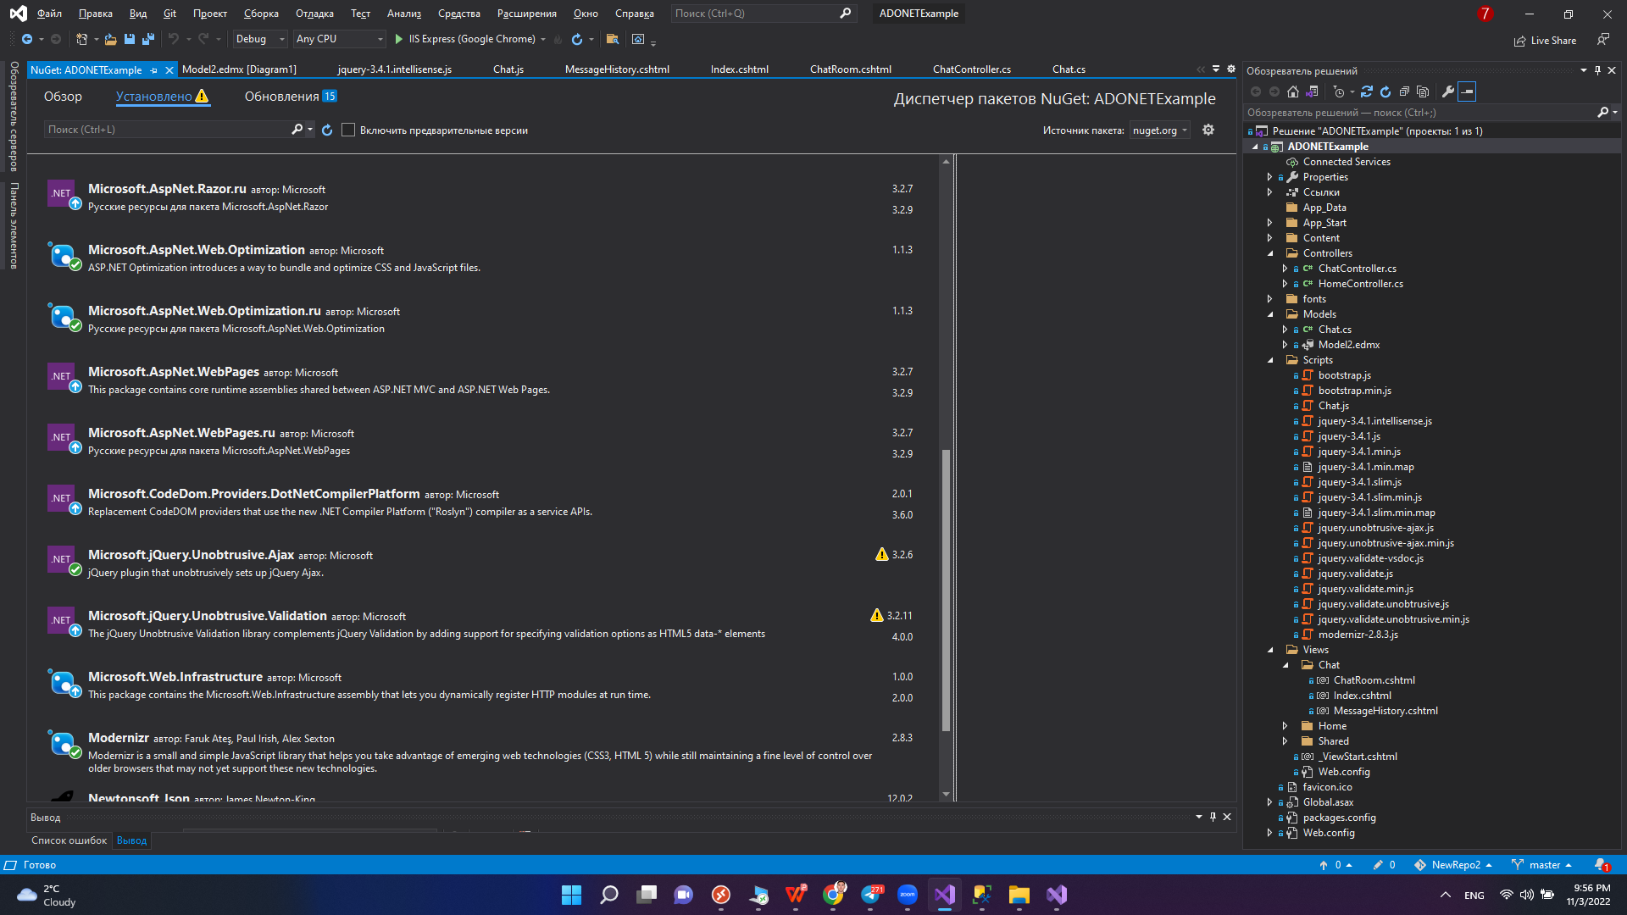Open the Debug configuration dropdown
This screenshot has width=1627, height=915.
tap(259, 39)
